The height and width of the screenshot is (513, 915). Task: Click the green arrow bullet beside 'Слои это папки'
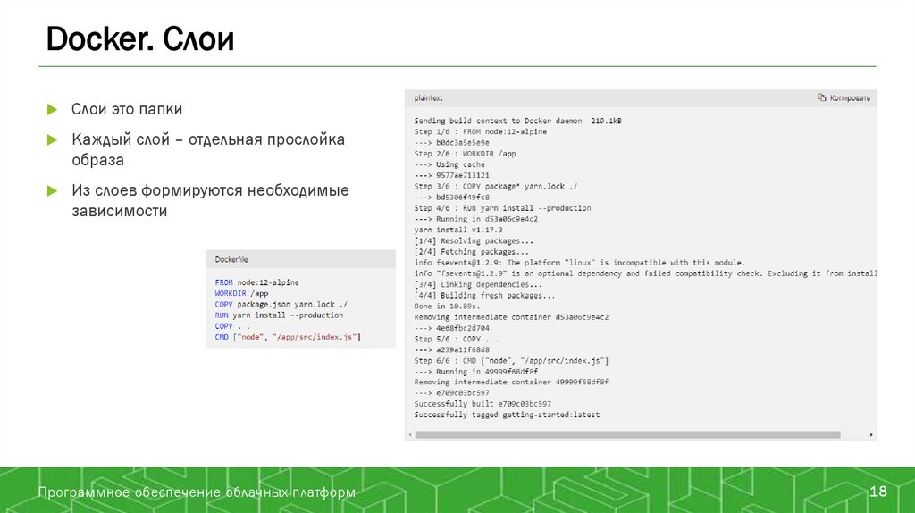click(x=52, y=109)
